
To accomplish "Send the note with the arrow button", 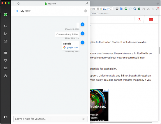I will (84, 119).
